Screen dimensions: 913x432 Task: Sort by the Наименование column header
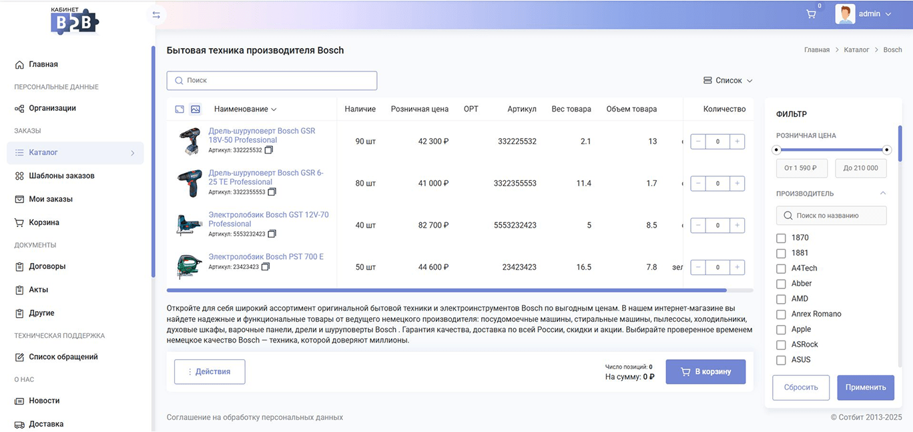click(245, 109)
